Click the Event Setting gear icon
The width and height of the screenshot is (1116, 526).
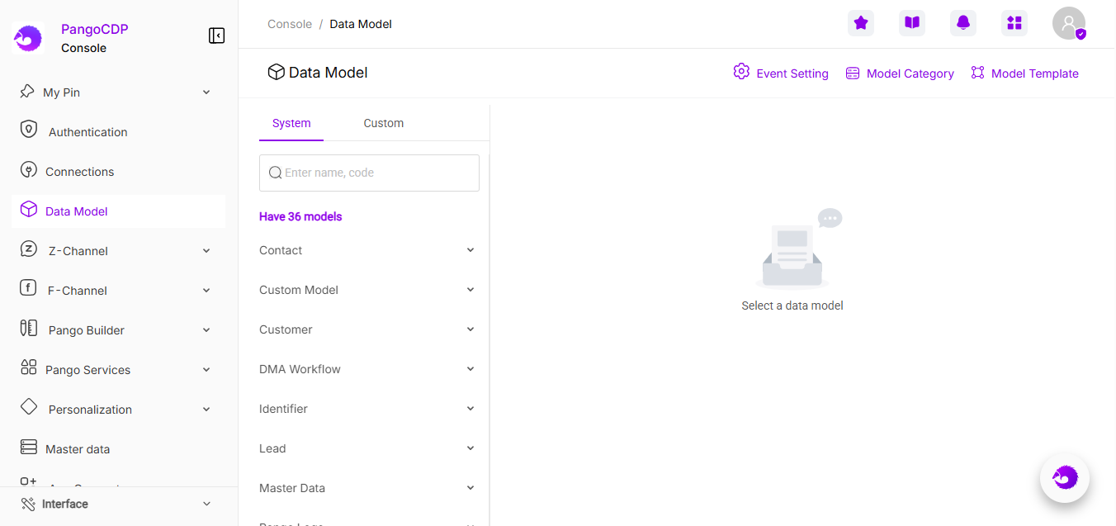pos(741,72)
